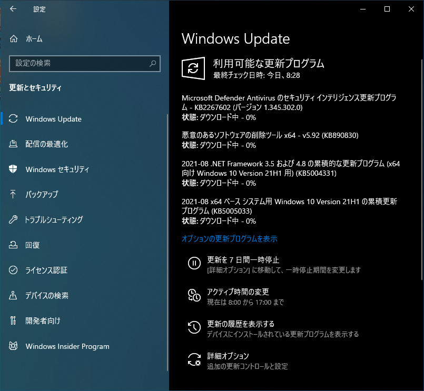Click the sync icon next to Windows Update in the sidebar
The image size is (424, 391).
(13, 118)
